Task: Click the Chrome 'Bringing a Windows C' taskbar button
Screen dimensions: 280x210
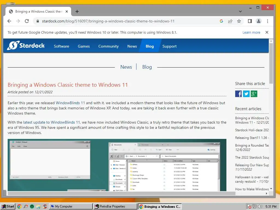Action: [x=160, y=206]
